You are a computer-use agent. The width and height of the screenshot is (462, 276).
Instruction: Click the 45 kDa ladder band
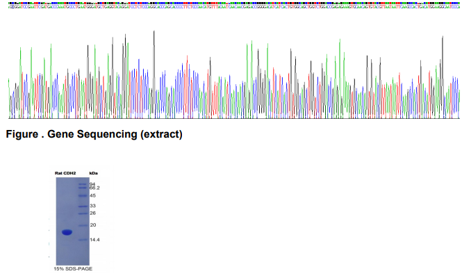pyautogui.click(x=83, y=195)
